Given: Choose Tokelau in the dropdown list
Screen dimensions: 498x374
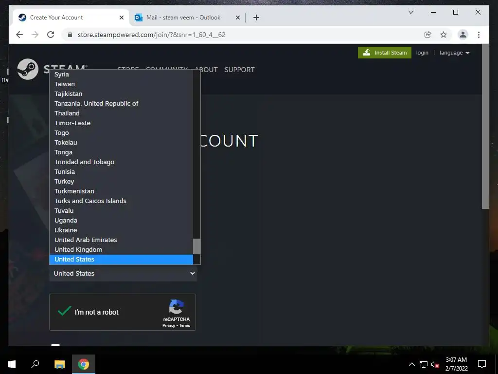Looking at the screenshot, I should tap(121, 143).
